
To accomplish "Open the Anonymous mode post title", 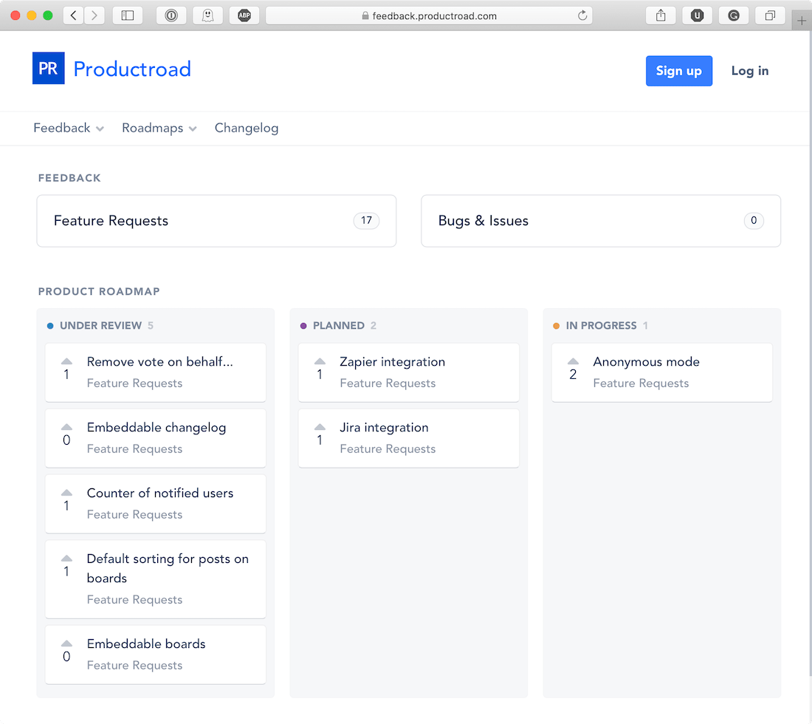I will tap(647, 362).
